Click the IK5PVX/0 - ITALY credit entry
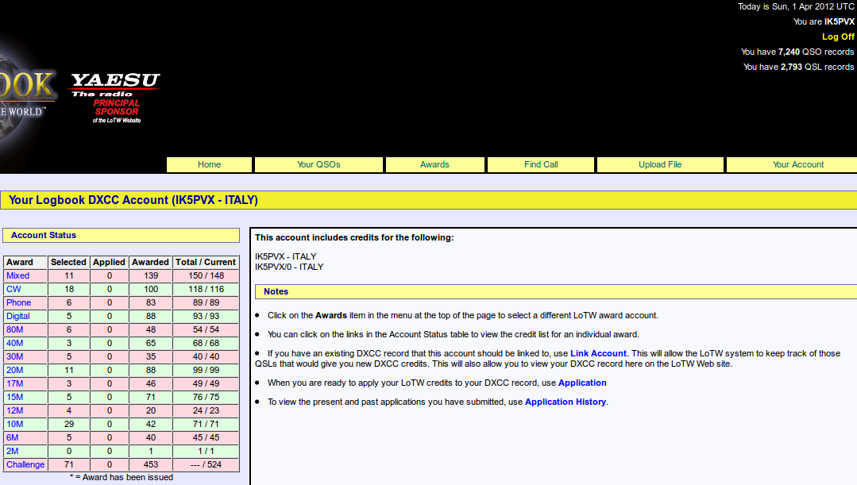 [x=289, y=267]
